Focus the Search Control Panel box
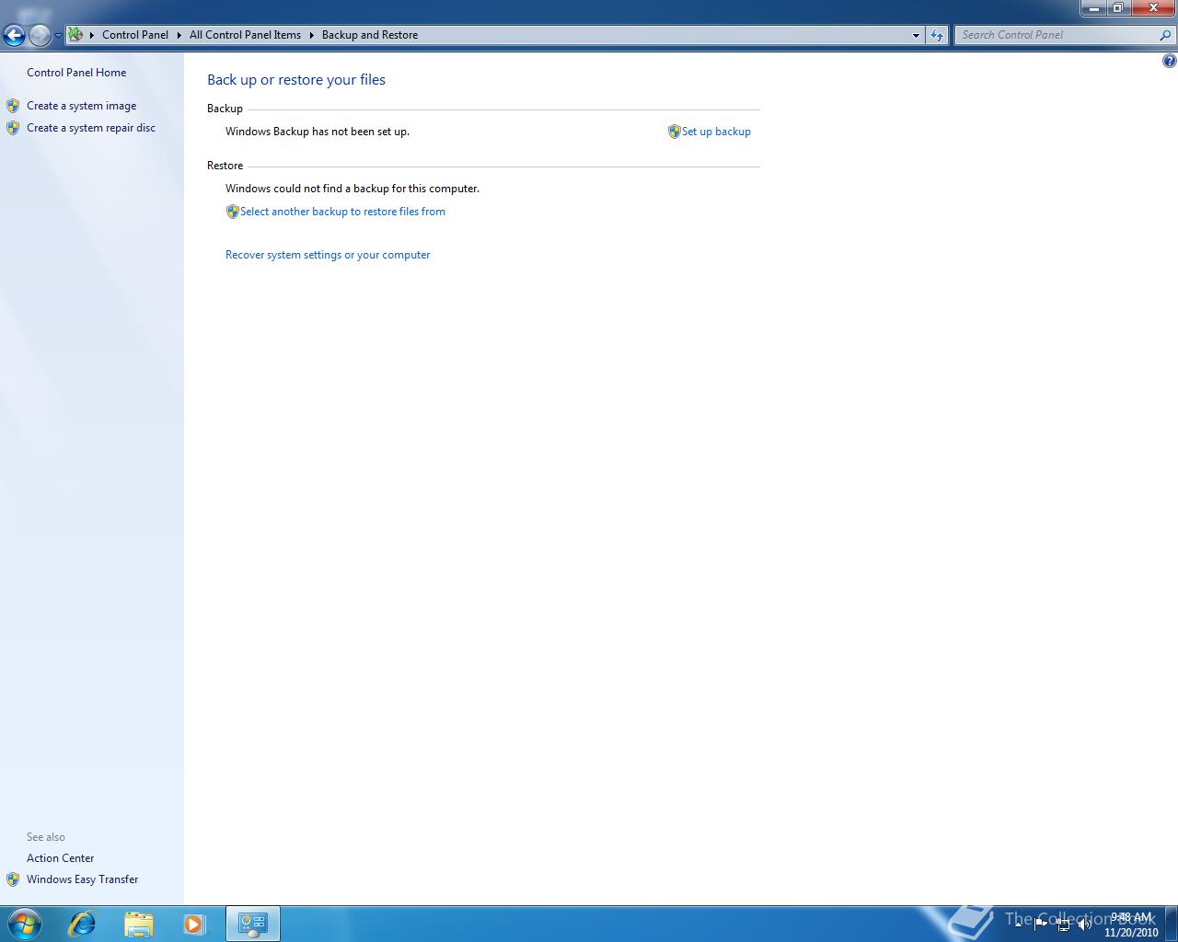This screenshot has height=942, width=1178. [1058, 35]
